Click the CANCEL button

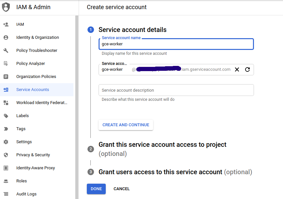tap(121, 189)
